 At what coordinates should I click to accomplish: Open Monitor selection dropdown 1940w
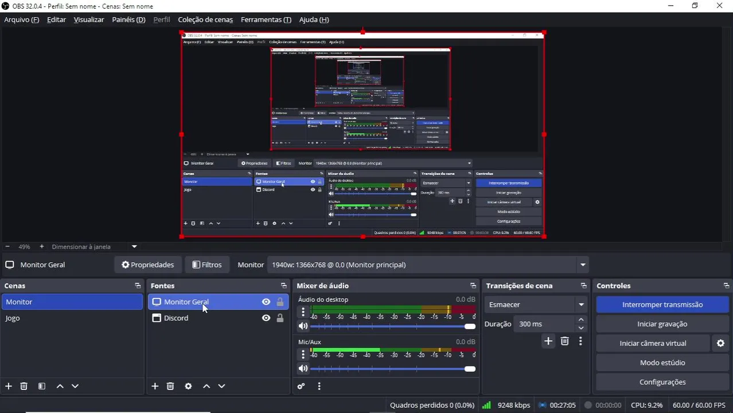tap(428, 264)
